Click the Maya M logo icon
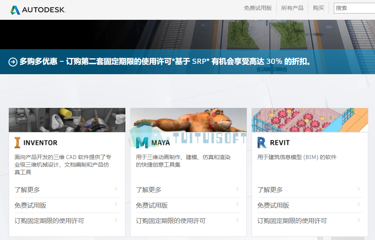The image size is (375, 240). point(142,143)
